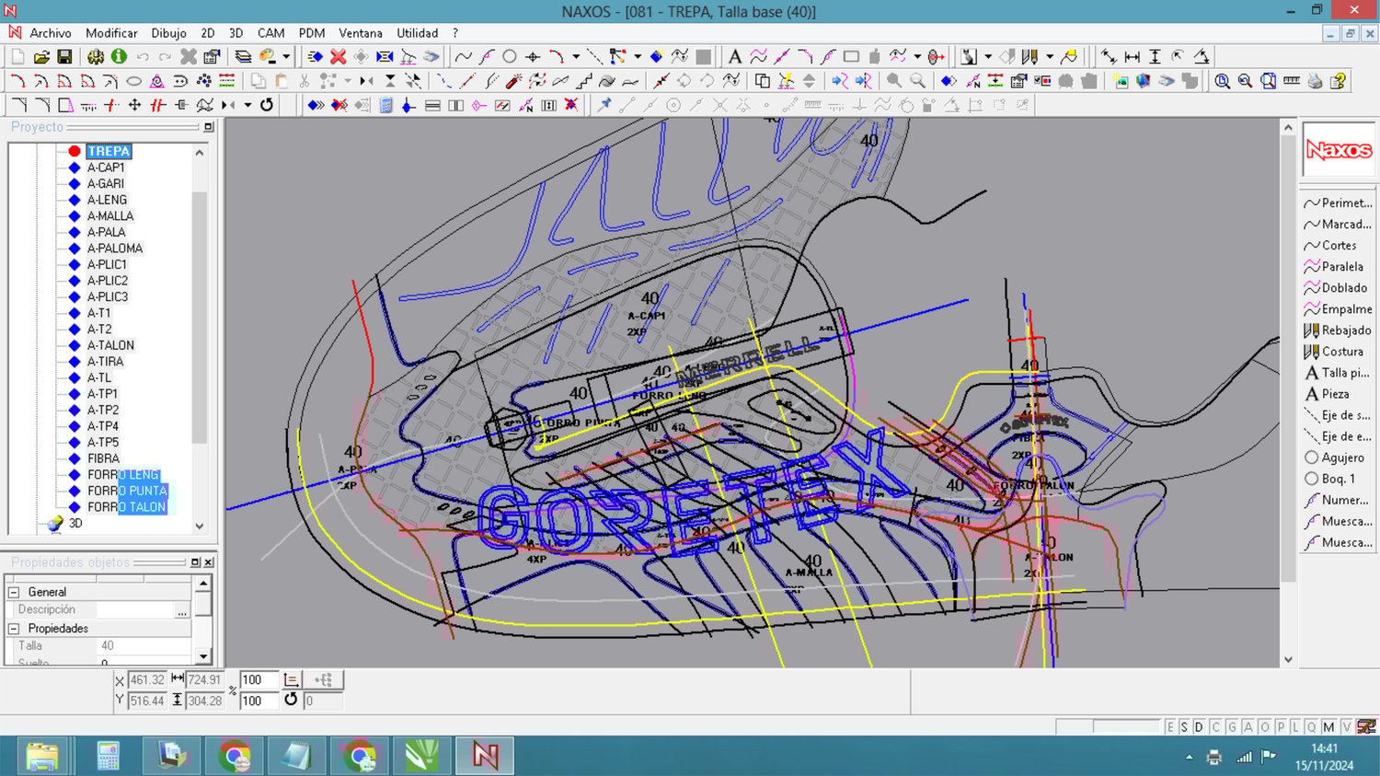
Task: Click the rotate arrow icon in third toolbar
Action: pyautogui.click(x=267, y=105)
